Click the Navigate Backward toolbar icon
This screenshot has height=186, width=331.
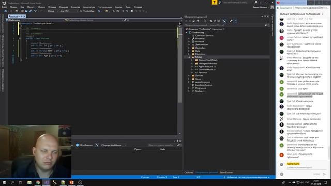(x=6, y=11)
